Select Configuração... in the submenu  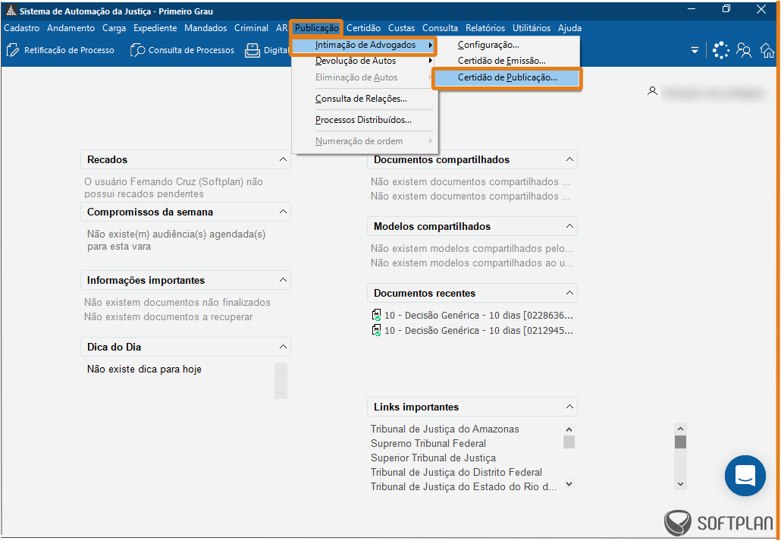507,45
